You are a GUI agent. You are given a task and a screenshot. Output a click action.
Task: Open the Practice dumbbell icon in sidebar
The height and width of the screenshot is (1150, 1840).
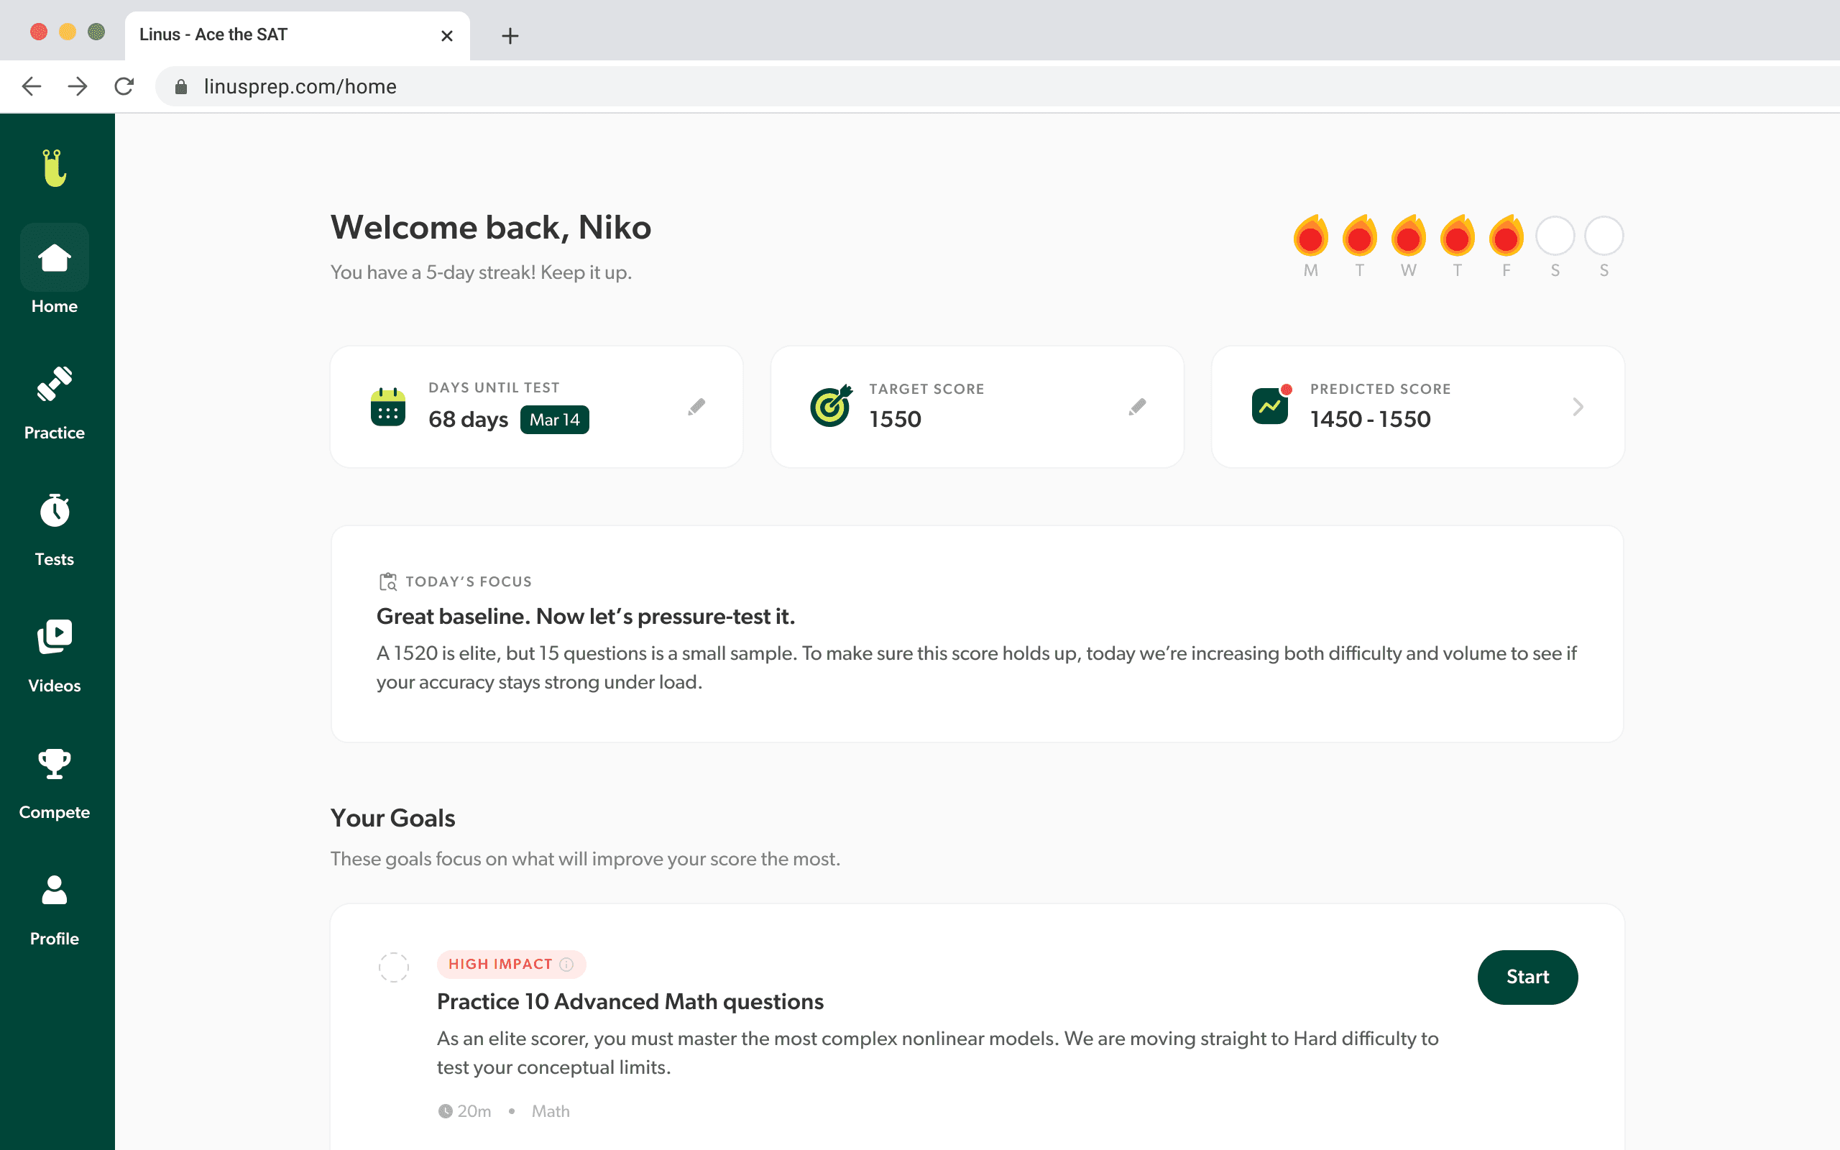(x=54, y=384)
